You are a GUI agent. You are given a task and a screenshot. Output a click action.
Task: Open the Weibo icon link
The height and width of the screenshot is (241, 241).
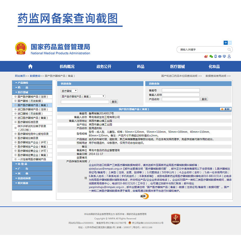(x=206, y=56)
